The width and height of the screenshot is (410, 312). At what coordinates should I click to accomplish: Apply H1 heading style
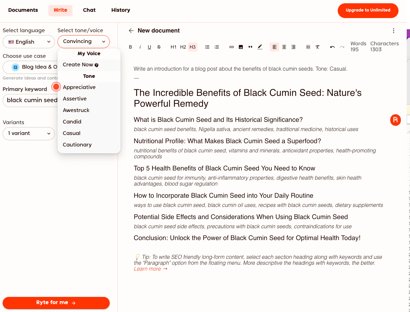[173, 47]
